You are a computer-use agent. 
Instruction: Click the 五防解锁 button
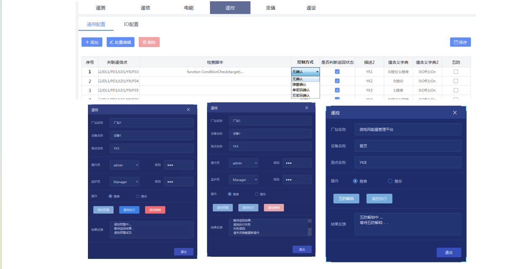346,199
